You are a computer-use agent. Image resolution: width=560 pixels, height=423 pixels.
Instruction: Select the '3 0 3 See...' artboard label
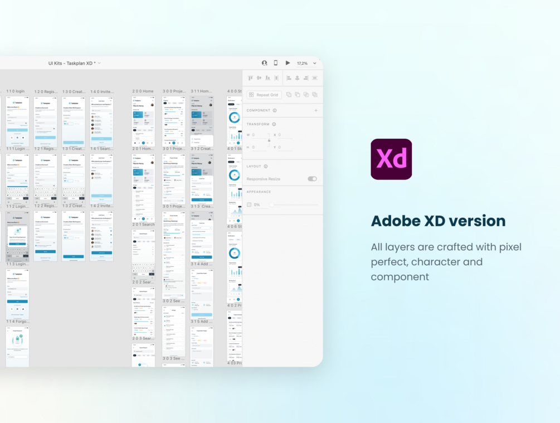click(174, 358)
